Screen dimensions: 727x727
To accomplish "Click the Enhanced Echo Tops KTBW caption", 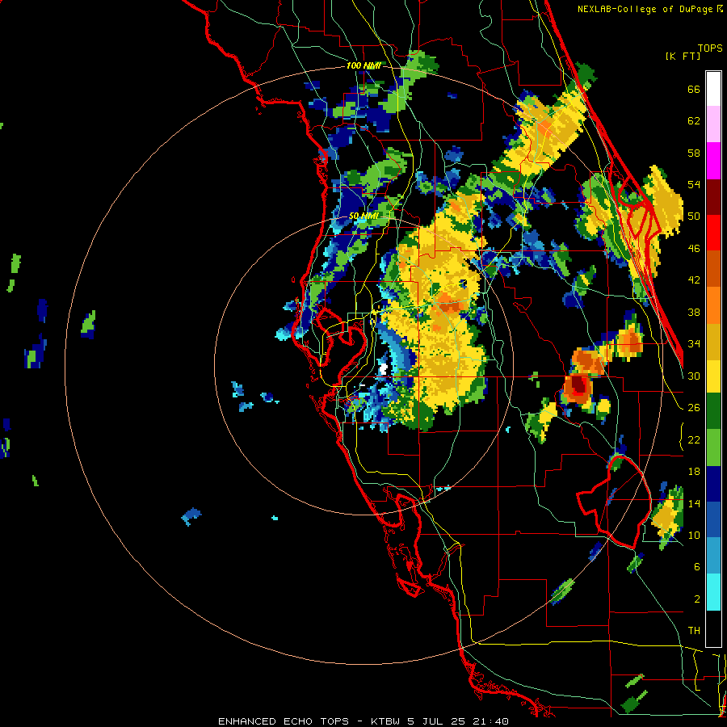I will click(363, 721).
